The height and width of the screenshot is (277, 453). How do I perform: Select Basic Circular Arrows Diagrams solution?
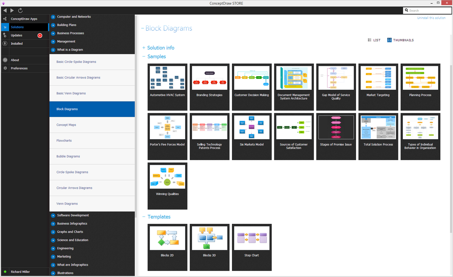(x=92, y=78)
